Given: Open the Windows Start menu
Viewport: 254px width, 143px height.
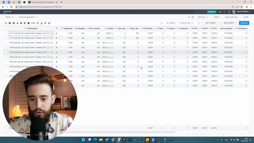Looking at the screenshot, I should (83, 140).
